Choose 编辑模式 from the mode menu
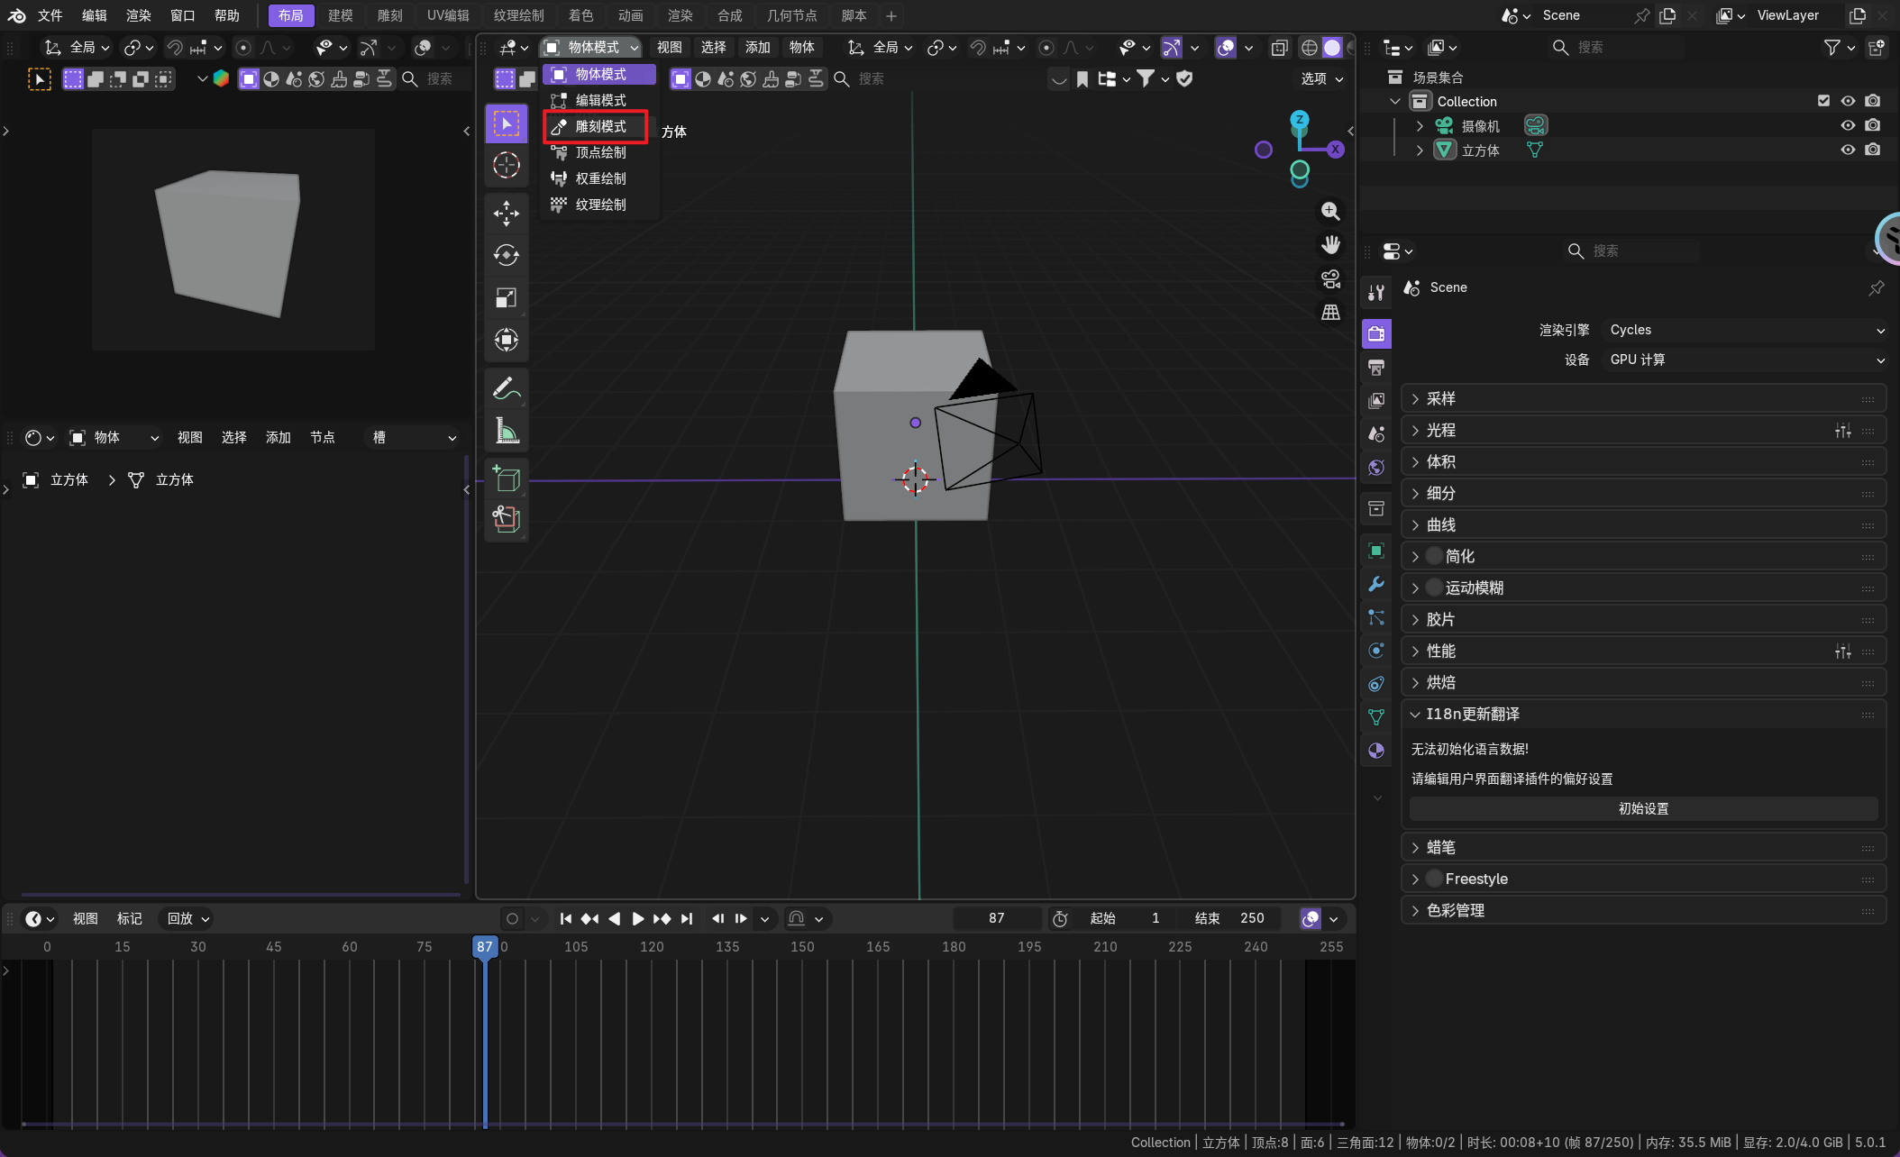The width and height of the screenshot is (1900, 1157). pos(600,100)
